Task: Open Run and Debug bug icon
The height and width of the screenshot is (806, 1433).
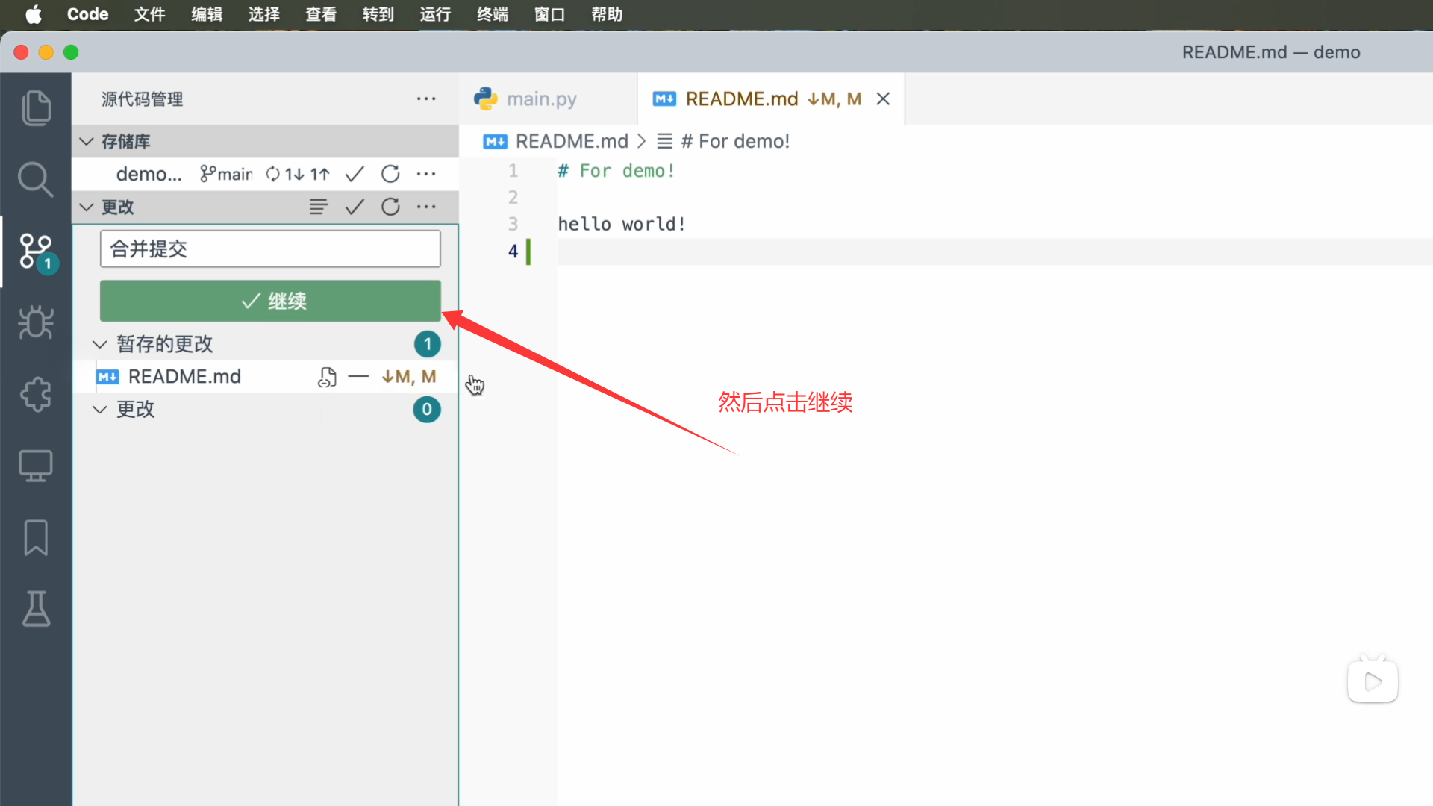Action: 36,322
